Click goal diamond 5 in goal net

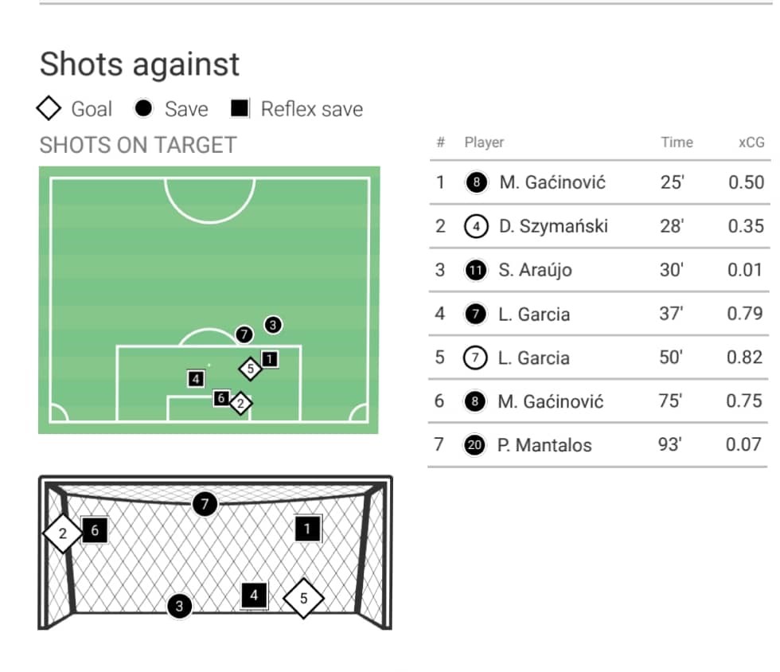tap(303, 598)
